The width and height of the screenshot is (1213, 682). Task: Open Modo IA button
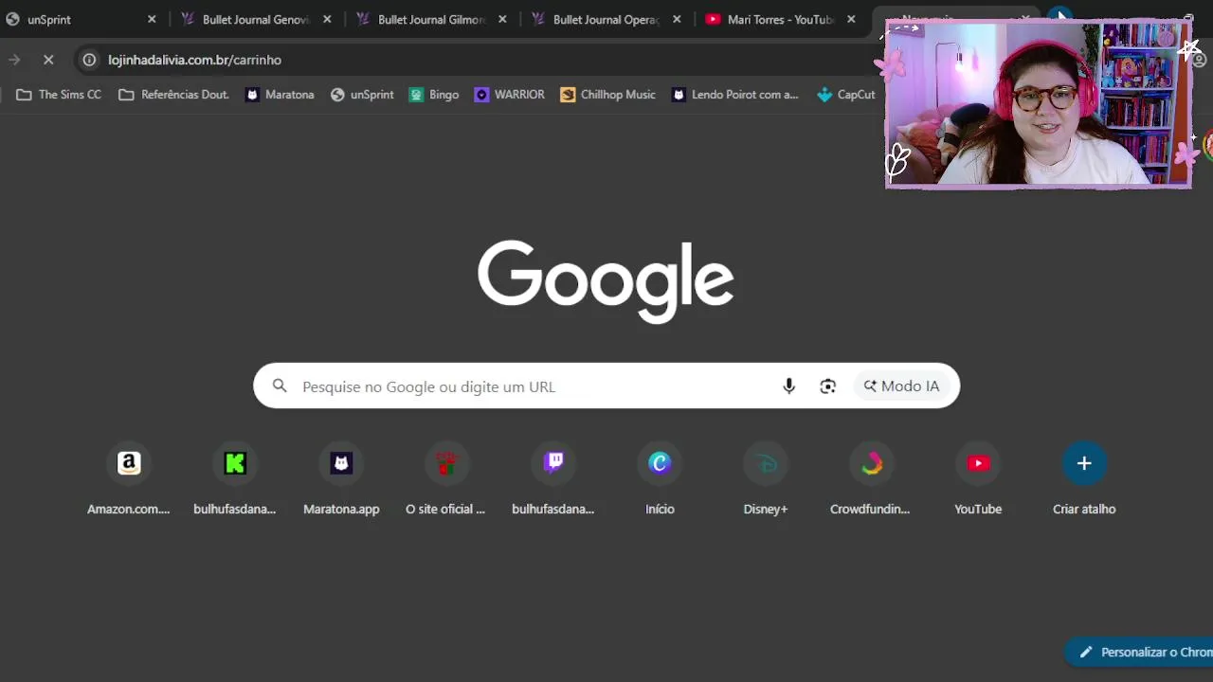coord(901,386)
